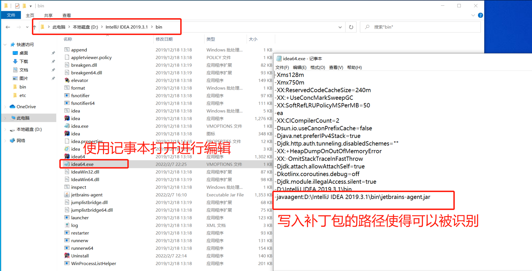The width and height of the screenshot is (532, 271).
Task: Select the IdeaWin64.dll file
Action: [x=85, y=179]
